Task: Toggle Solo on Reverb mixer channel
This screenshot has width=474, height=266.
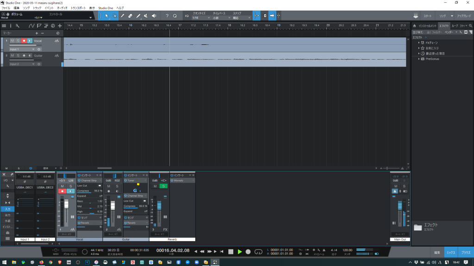Action: pyautogui.click(x=163, y=186)
